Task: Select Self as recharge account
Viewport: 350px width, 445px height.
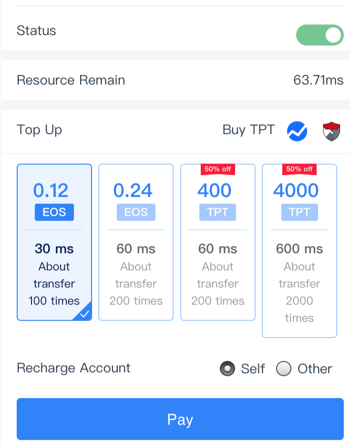Action: point(227,369)
